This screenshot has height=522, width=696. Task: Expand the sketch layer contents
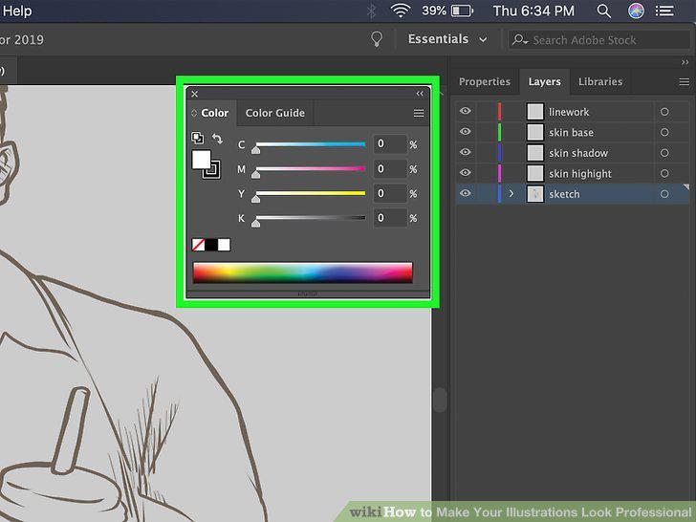(511, 193)
